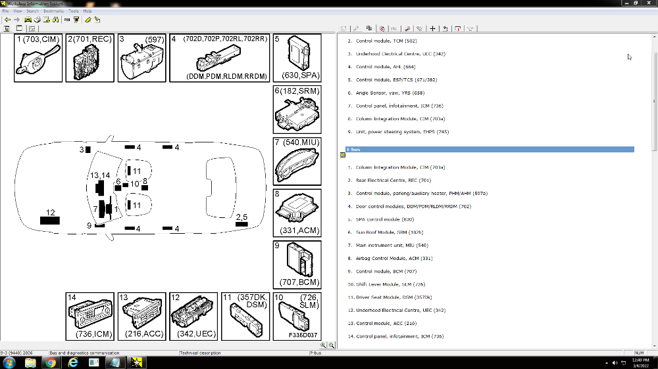This screenshot has height=369, width=658.
Task: Click the zoom out magnifier below diagram
Action: coord(332,345)
